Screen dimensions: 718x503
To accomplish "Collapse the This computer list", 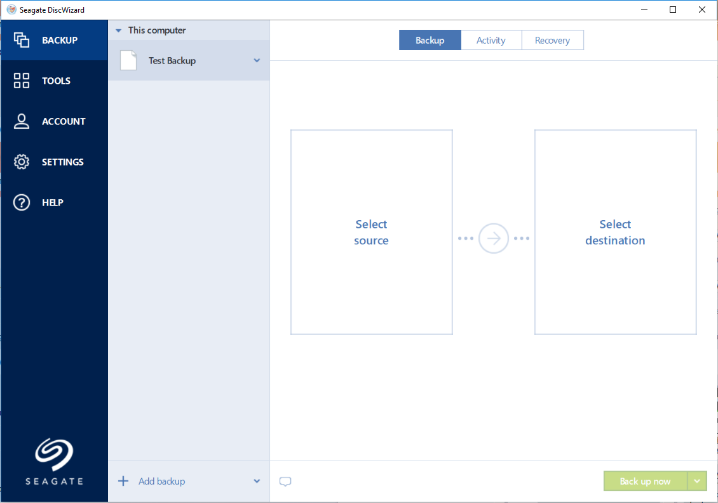I will (x=119, y=30).
